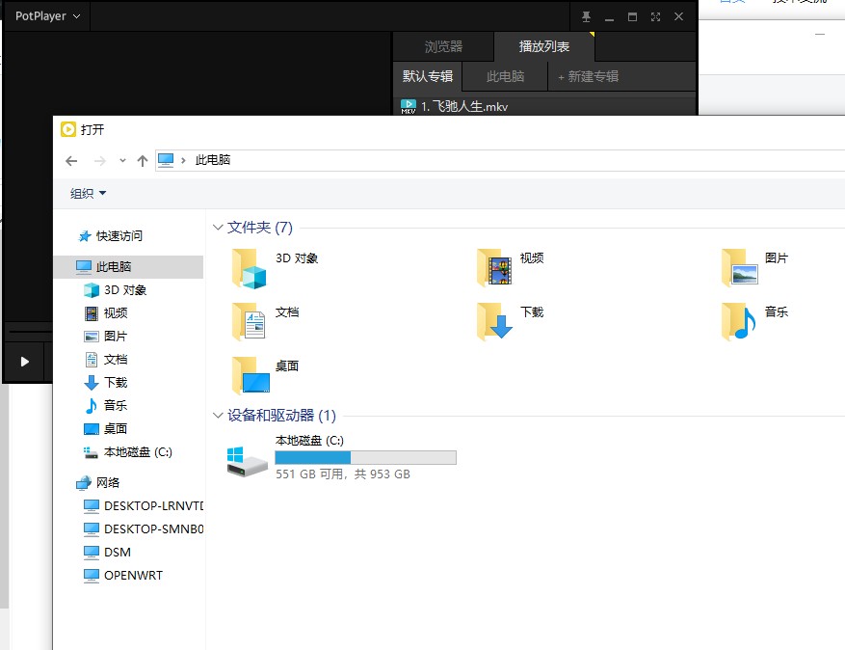Collapse the 文件夹 (7) group

(218, 228)
